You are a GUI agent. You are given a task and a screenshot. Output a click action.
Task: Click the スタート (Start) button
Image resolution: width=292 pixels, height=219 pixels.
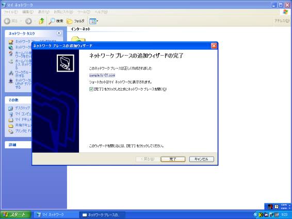coord(15,215)
